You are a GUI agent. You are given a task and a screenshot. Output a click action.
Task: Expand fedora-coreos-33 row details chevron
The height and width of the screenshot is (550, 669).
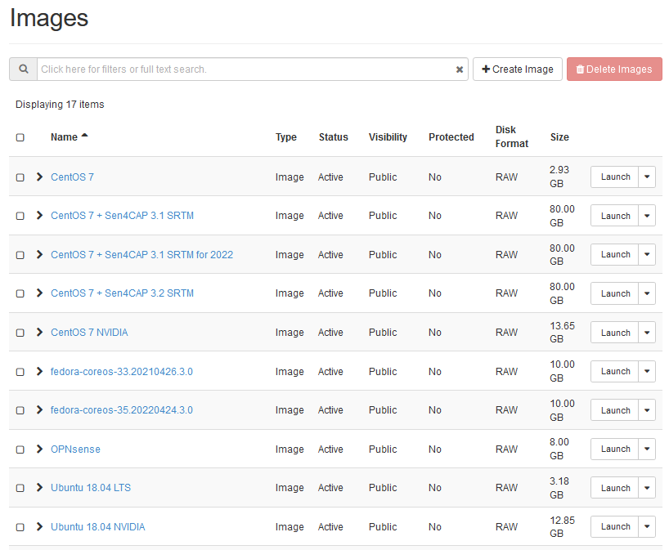[x=39, y=371]
